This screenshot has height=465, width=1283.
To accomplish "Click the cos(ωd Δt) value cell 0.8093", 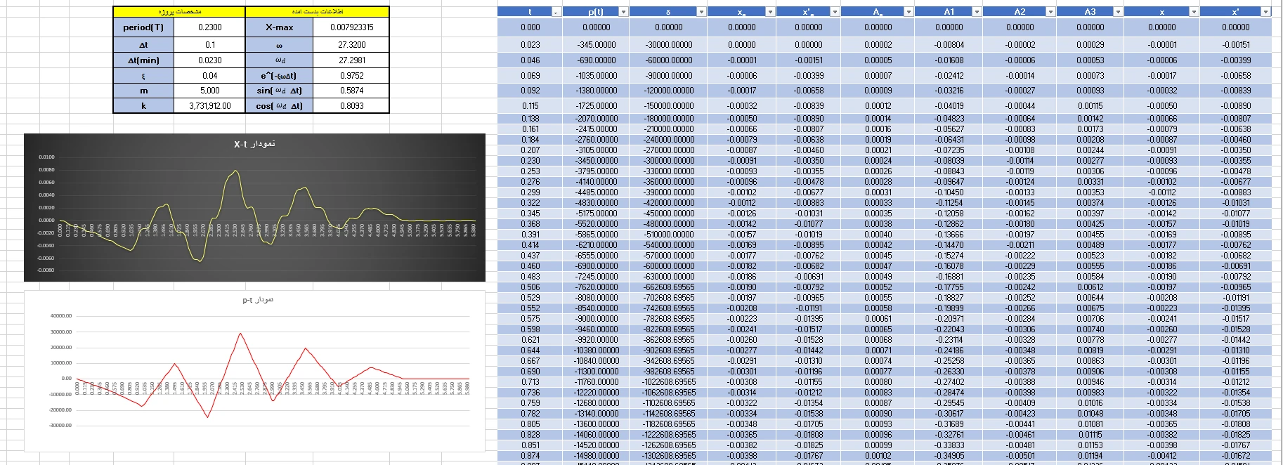I will (x=351, y=106).
